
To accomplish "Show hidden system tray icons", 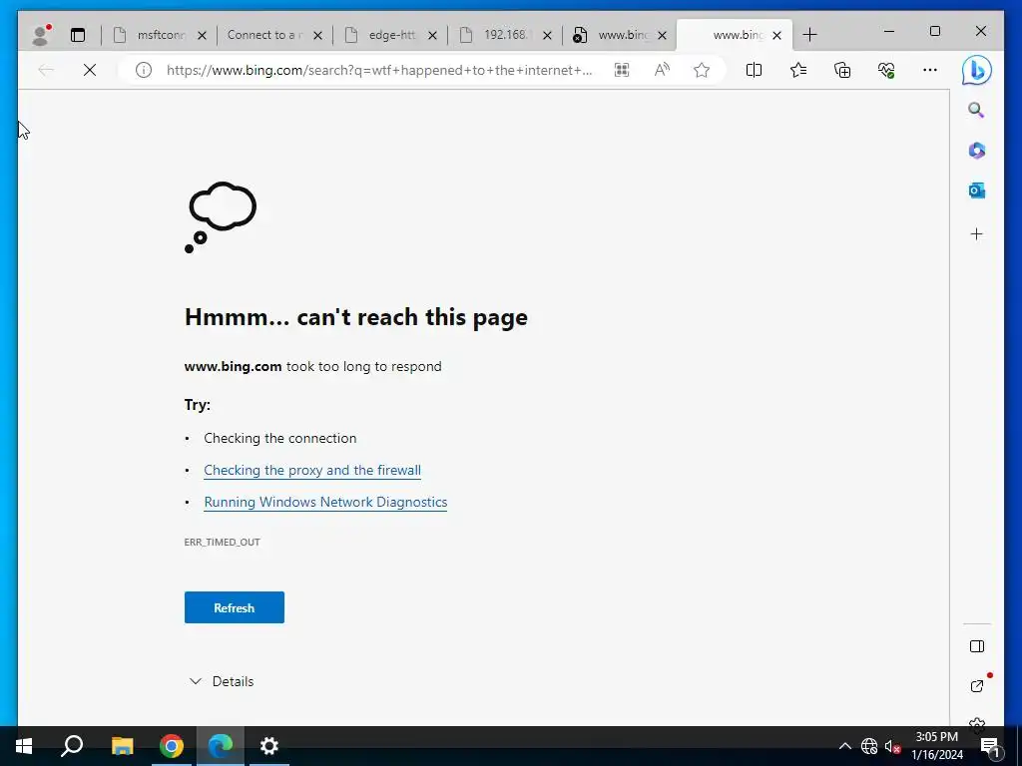I will tap(844, 746).
